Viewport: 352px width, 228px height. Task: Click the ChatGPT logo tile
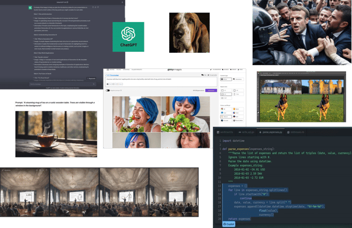[x=128, y=37]
